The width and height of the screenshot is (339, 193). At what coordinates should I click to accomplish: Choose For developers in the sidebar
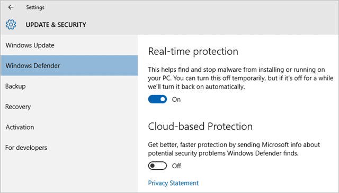69,147
